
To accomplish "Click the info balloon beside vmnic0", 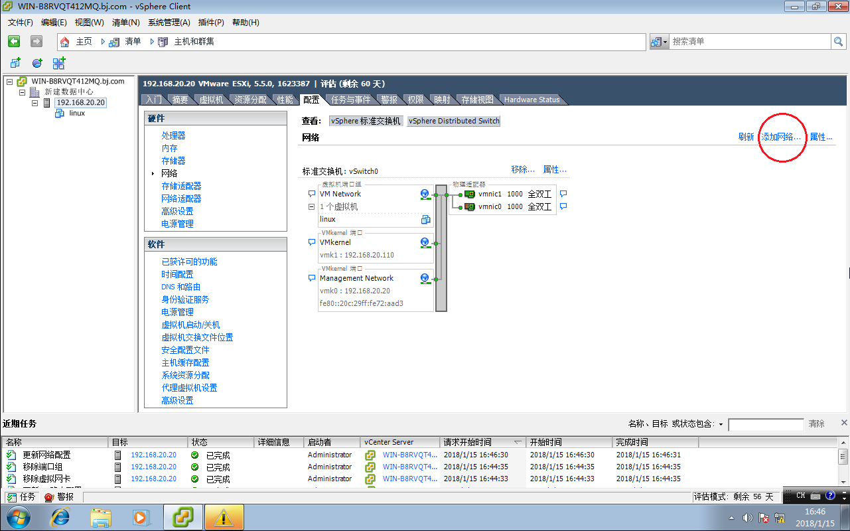I will tap(563, 206).
